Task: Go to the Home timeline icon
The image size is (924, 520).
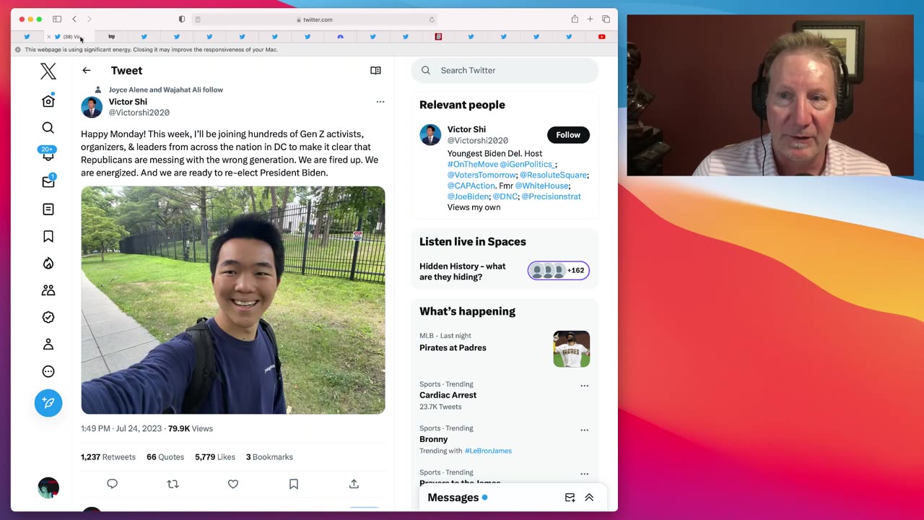Action: click(x=48, y=101)
